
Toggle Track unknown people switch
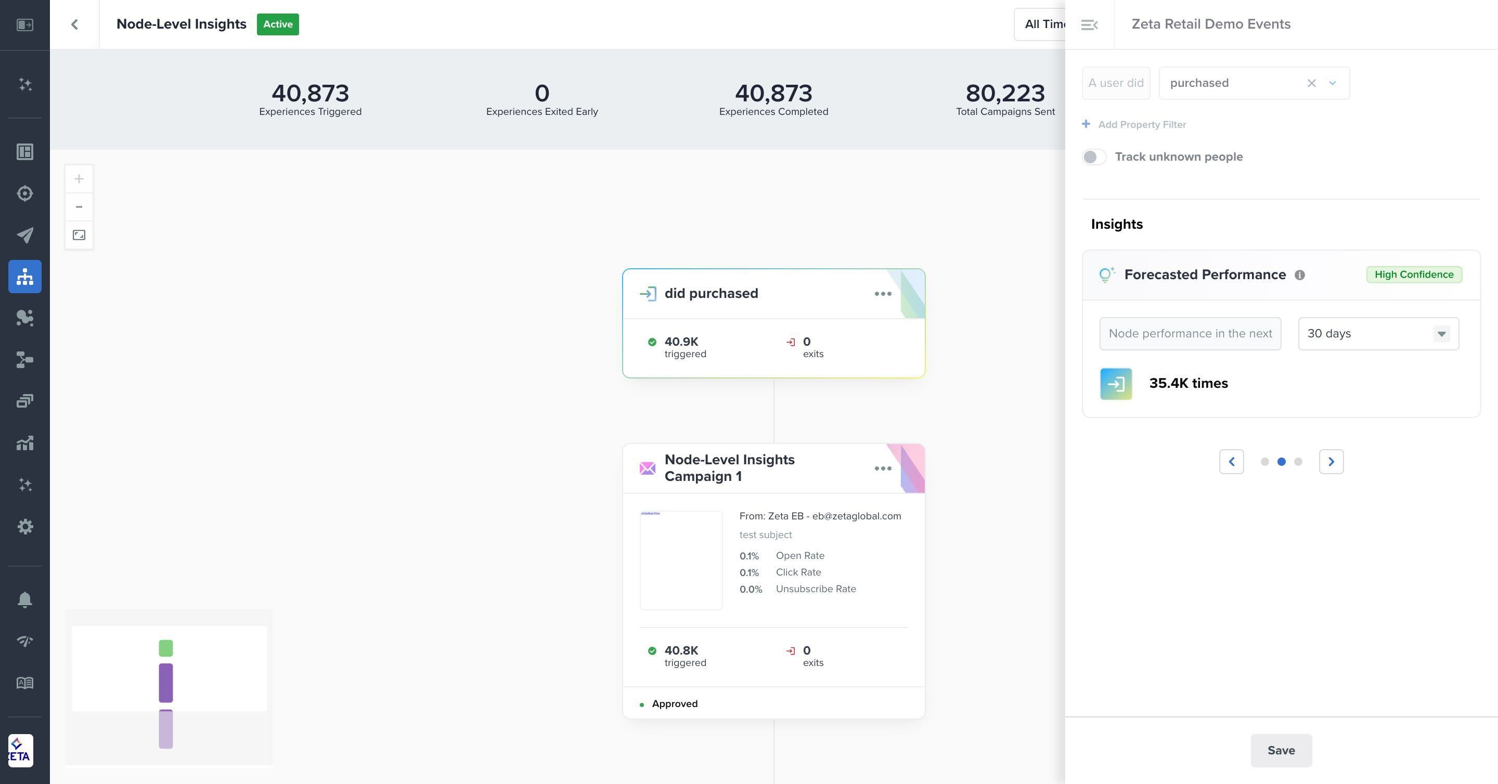click(x=1094, y=157)
